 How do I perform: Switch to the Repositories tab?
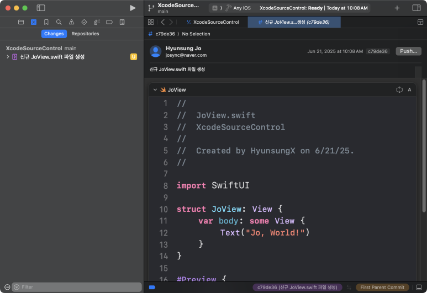coord(85,34)
